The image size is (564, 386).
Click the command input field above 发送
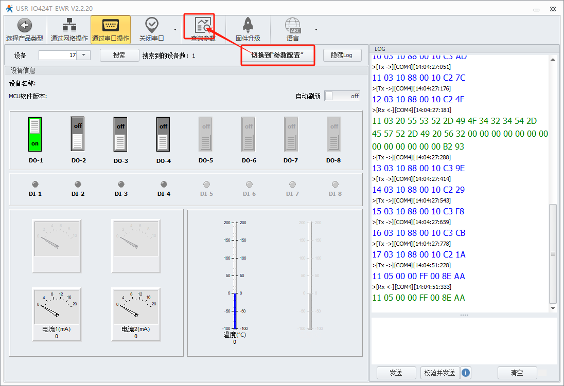(x=464, y=340)
